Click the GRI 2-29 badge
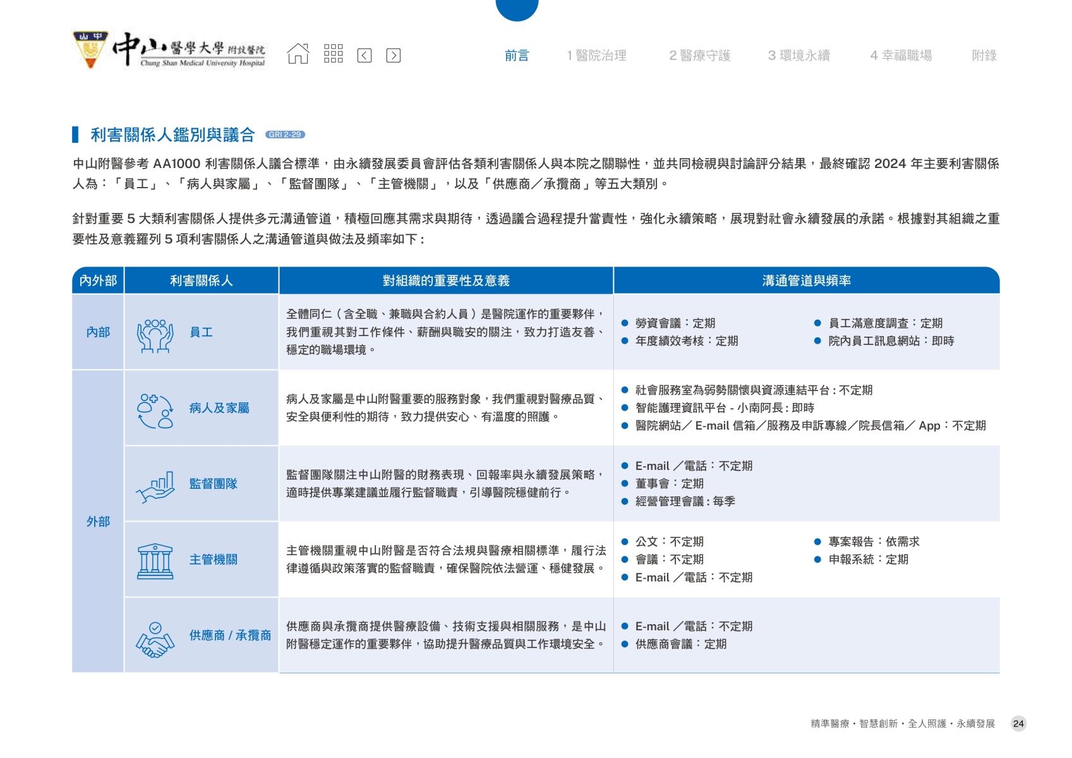The width and height of the screenshot is (1072, 758). pos(285,135)
